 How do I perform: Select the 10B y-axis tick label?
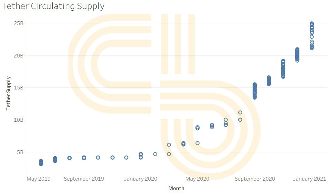pyautogui.click(x=19, y=120)
